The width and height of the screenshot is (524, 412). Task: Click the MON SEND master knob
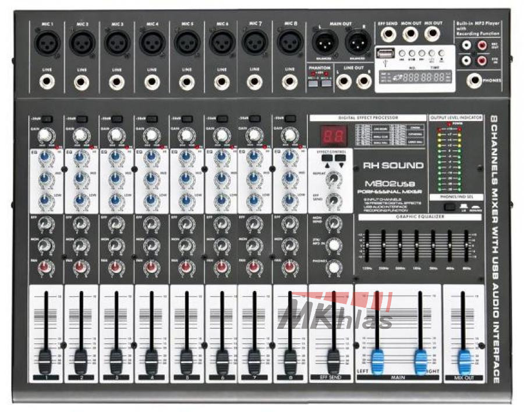(x=334, y=223)
